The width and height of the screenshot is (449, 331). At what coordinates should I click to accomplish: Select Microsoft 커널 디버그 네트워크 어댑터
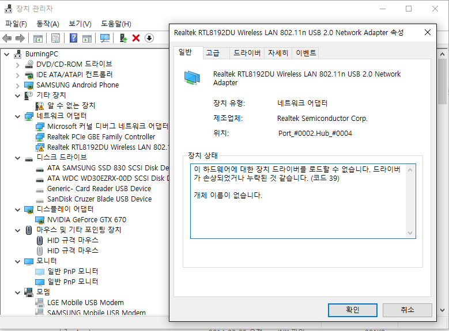(108, 126)
